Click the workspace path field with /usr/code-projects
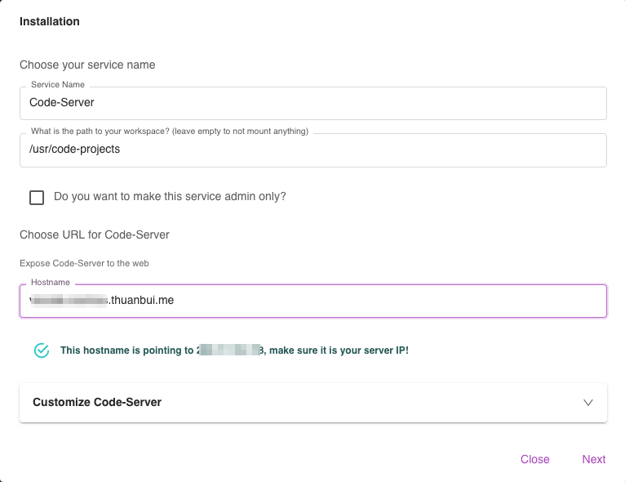625x482 pixels. coord(312,150)
